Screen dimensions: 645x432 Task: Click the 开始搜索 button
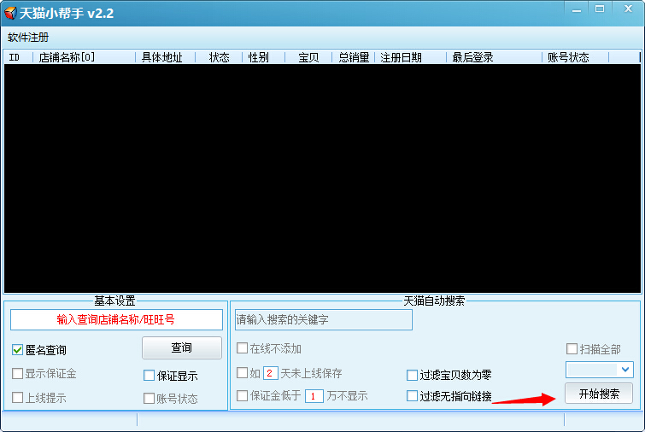point(599,394)
